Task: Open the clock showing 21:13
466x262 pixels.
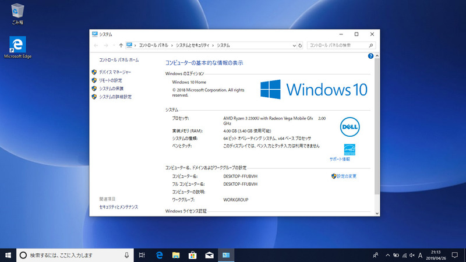Action: click(x=436, y=255)
